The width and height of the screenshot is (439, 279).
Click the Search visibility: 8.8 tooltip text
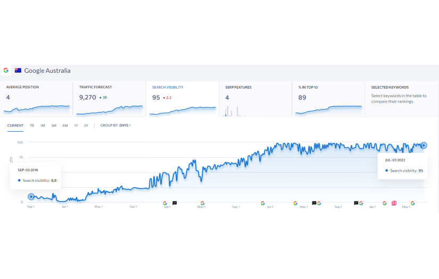click(x=39, y=181)
